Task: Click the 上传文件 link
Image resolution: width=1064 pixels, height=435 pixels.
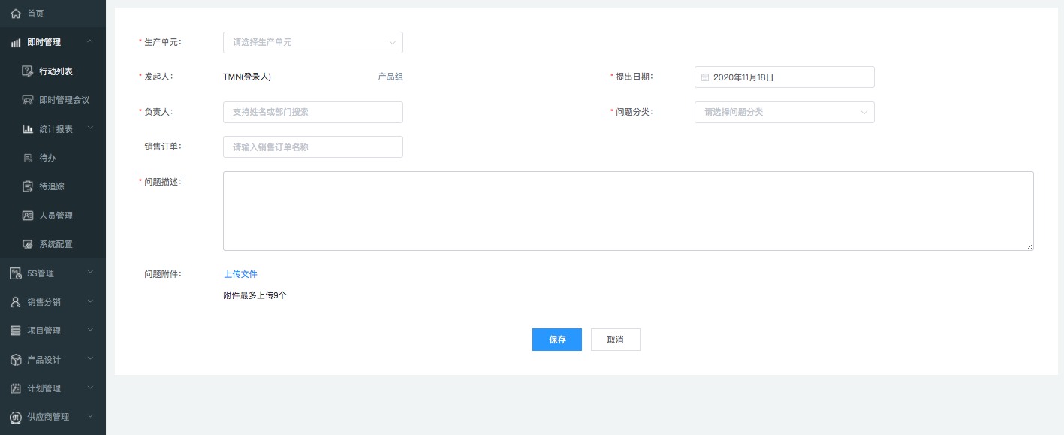Action: point(240,274)
